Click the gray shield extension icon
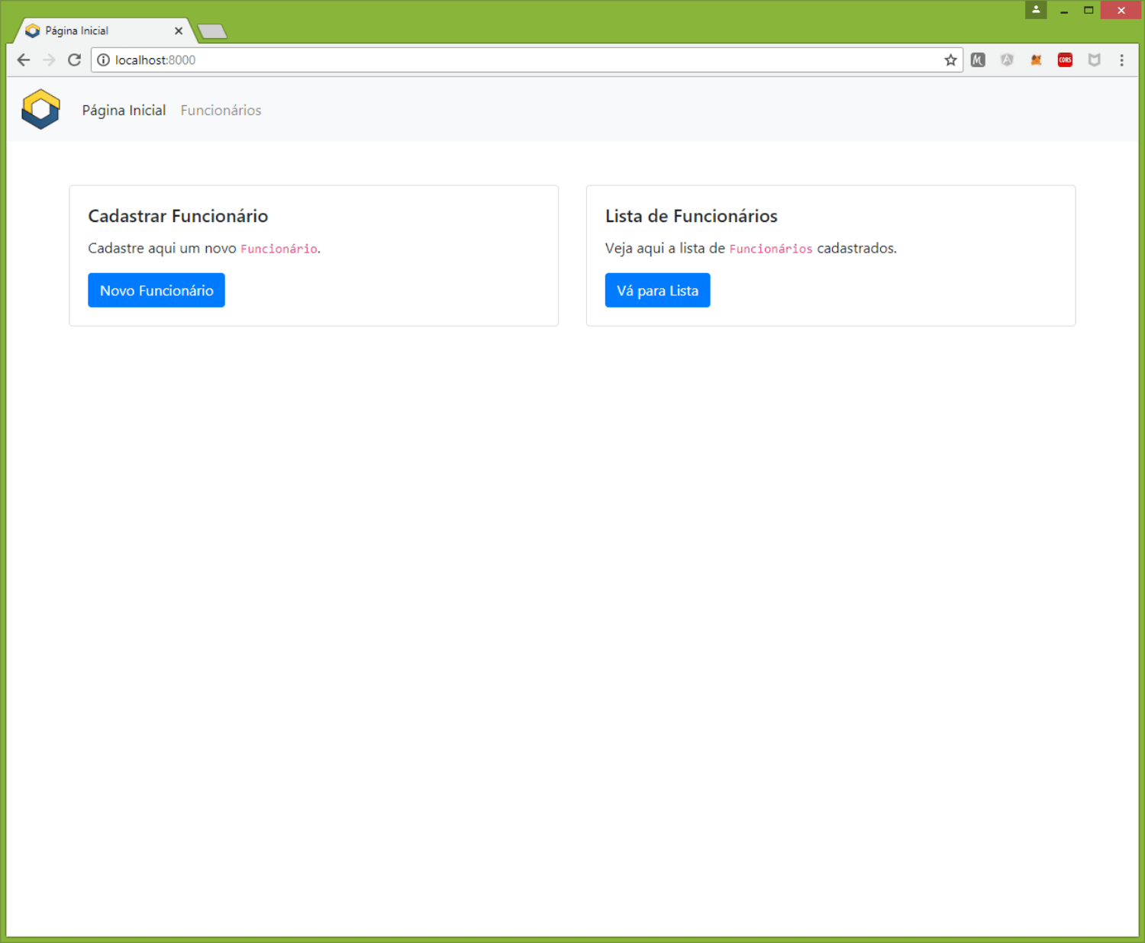Viewport: 1145px width, 943px height. click(x=1094, y=60)
